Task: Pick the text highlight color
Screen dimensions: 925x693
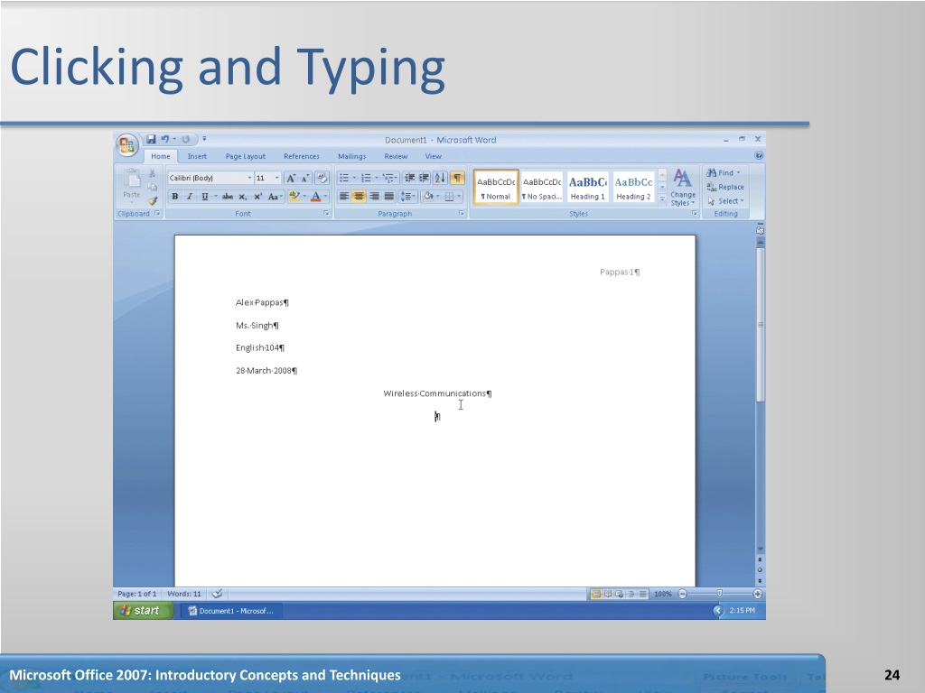Action: [294, 197]
